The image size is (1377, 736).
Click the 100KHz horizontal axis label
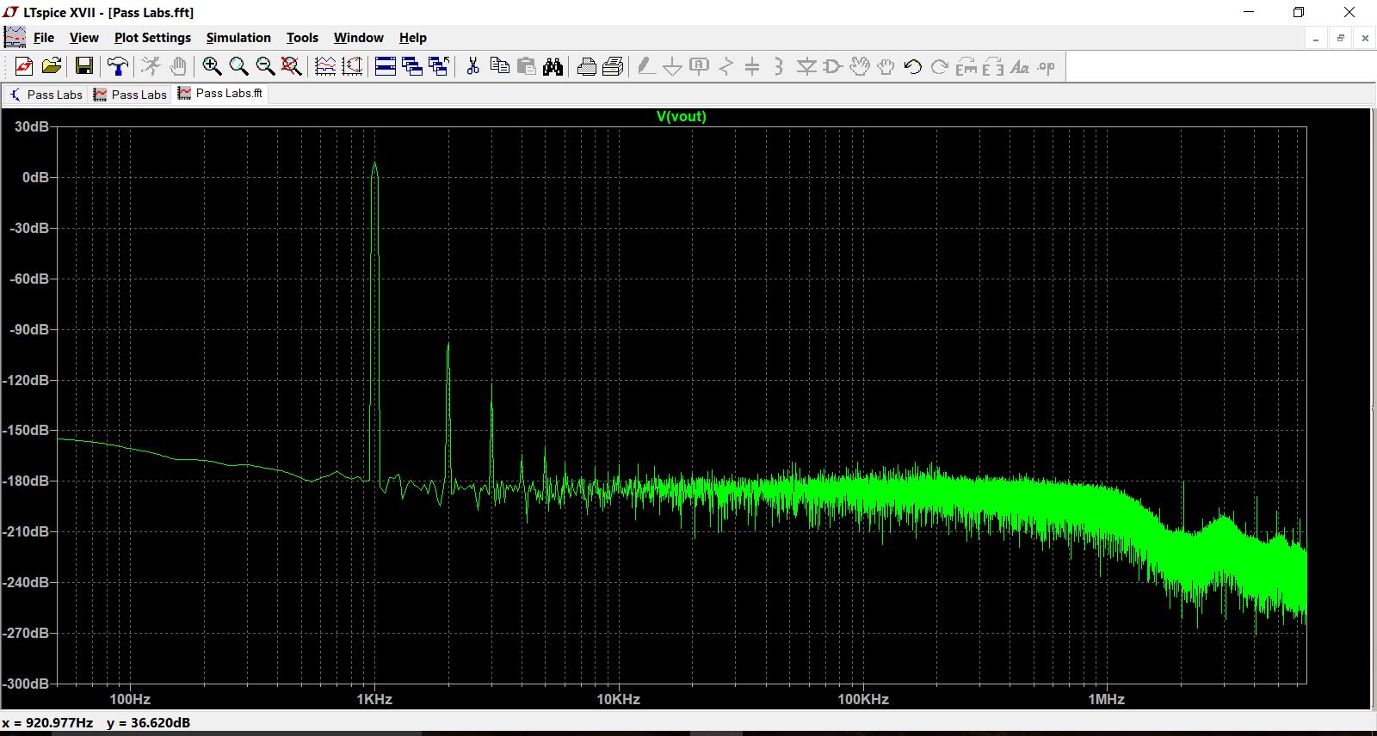863,699
